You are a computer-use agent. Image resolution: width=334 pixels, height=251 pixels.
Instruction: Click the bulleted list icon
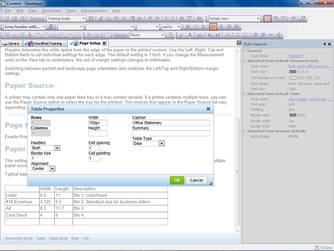pyautogui.click(x=245, y=35)
